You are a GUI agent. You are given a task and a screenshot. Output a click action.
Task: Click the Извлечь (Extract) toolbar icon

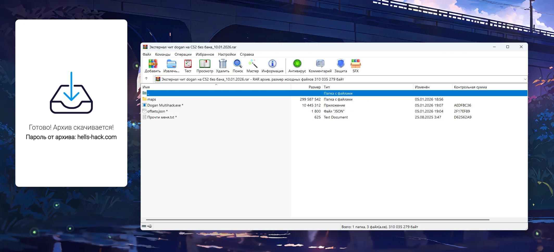171,64
